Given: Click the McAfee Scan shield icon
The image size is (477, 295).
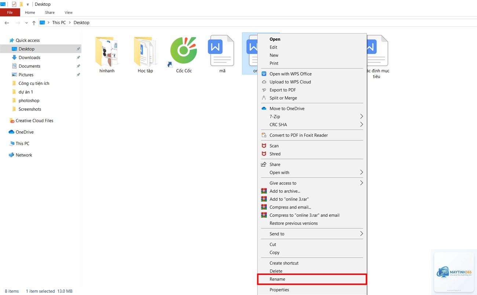Looking at the screenshot, I should tap(264, 146).
